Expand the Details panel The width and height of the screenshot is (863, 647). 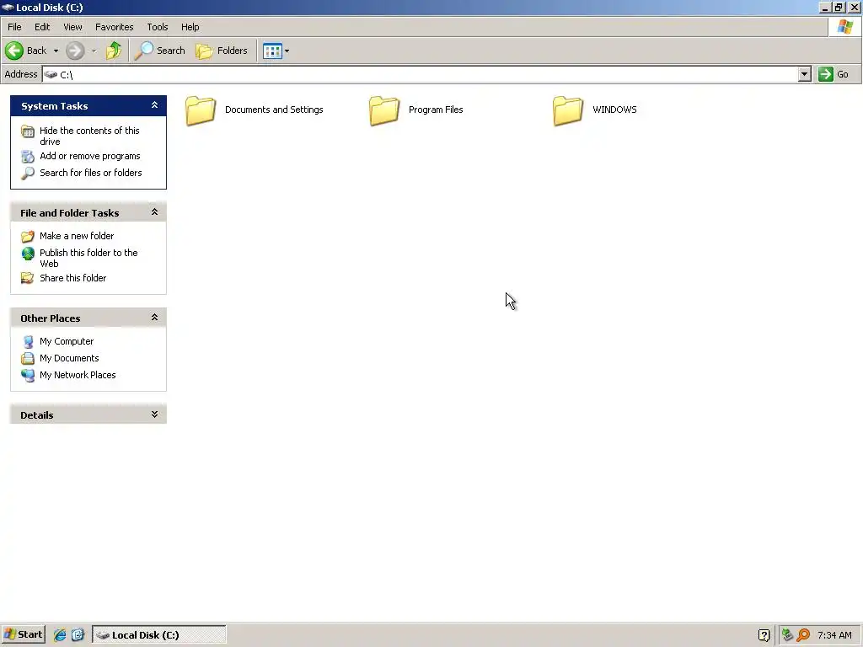tap(155, 414)
